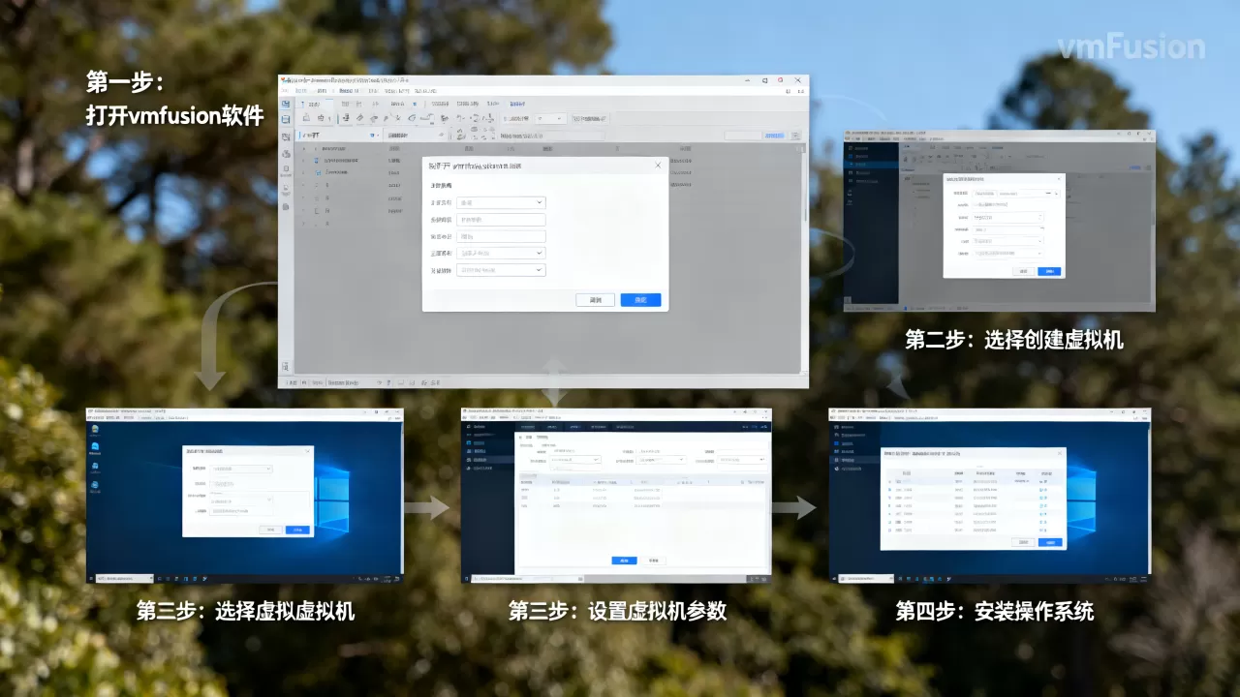Click the blue button in 选择创建虚拟机 dialog
This screenshot has height=697, width=1240.
(x=1049, y=271)
